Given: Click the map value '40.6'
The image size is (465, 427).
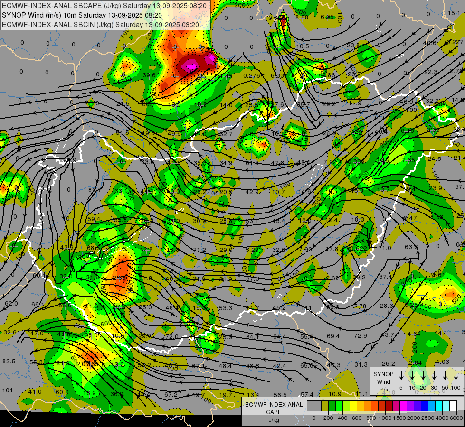Looking at the screenshot, I should point(430,43).
